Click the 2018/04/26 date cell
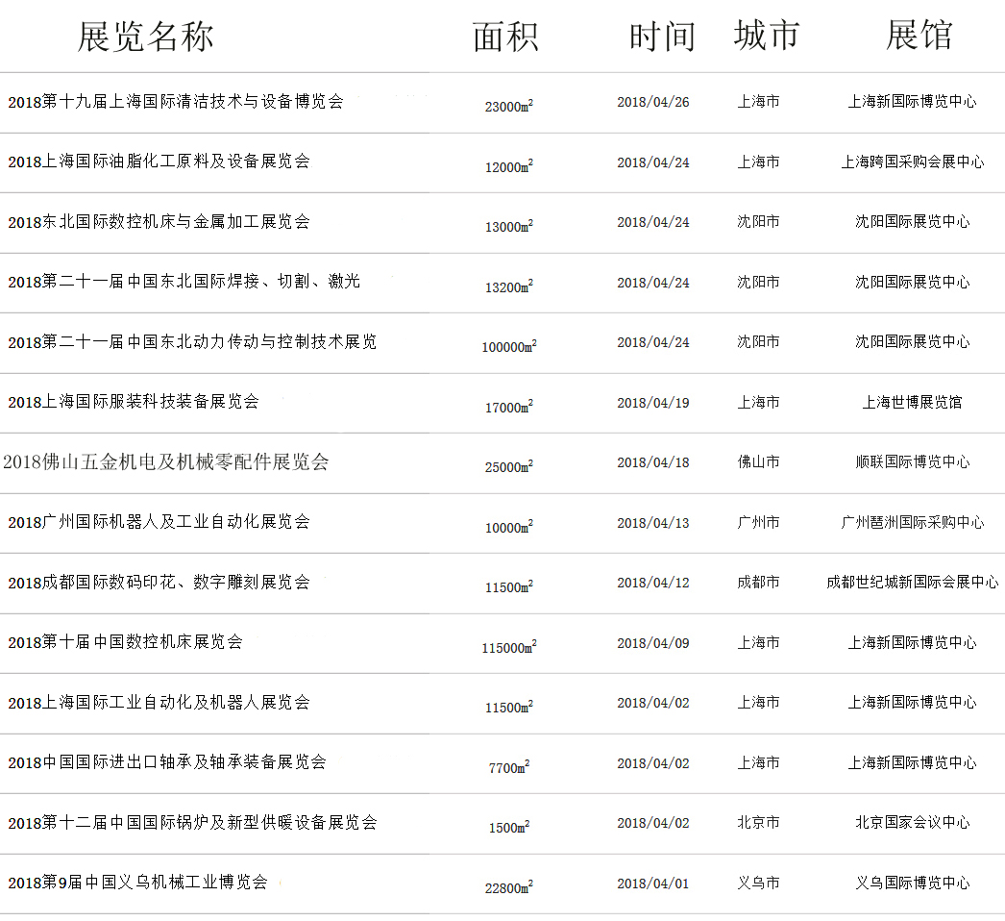The height and width of the screenshot is (921, 1005). click(x=653, y=102)
